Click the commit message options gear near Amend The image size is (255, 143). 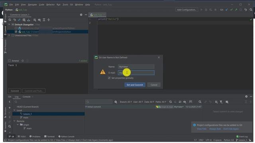[23, 61]
